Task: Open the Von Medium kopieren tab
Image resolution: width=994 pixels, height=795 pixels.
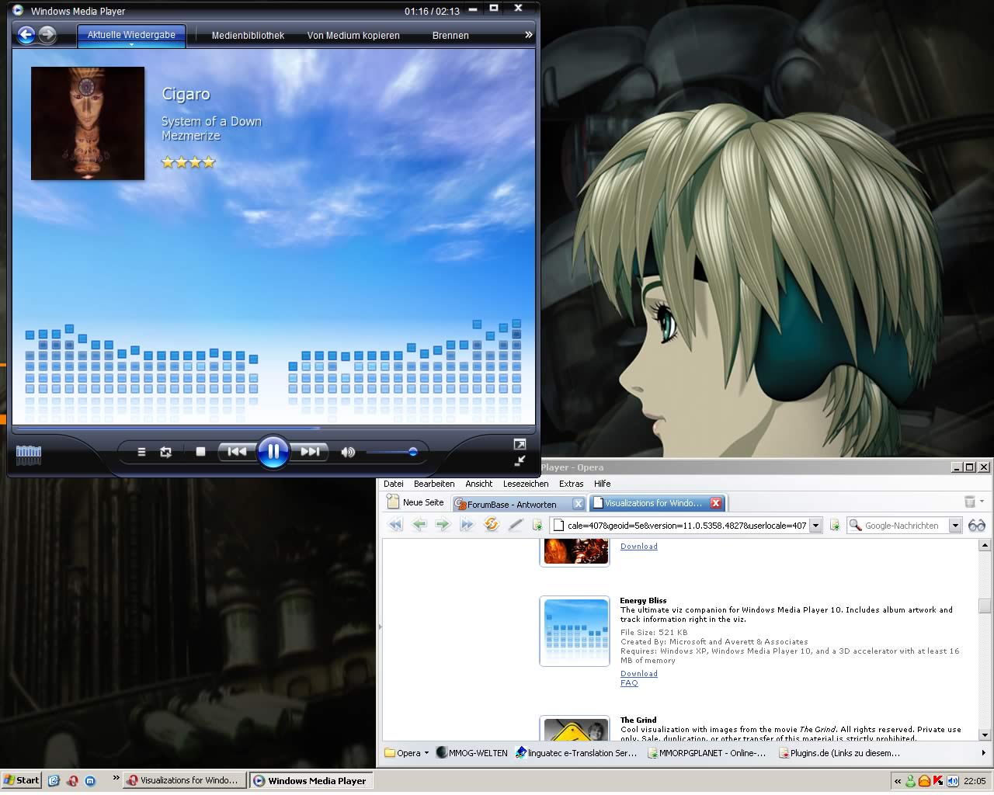Action: tap(353, 35)
